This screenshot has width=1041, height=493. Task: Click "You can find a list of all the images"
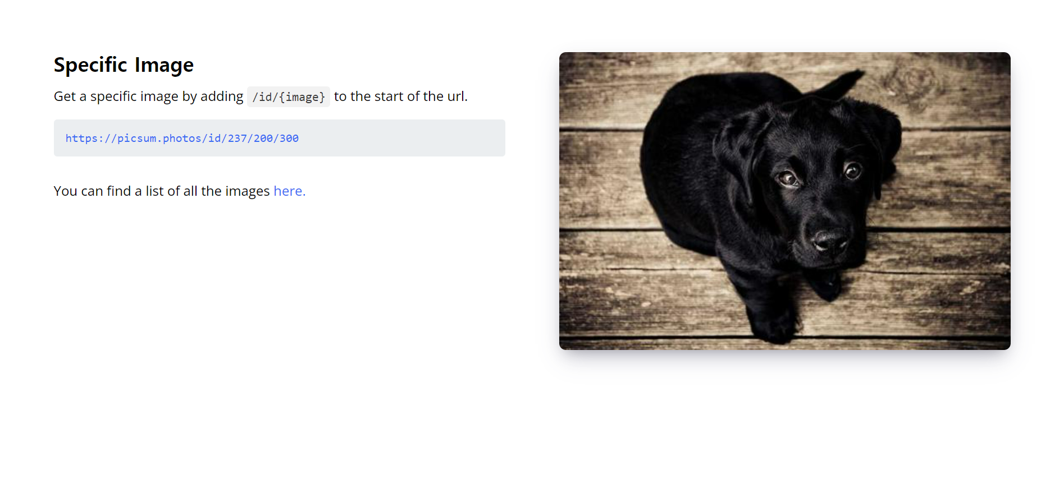pos(162,191)
